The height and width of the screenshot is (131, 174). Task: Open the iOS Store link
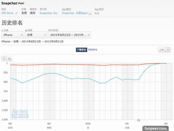[8, 13]
